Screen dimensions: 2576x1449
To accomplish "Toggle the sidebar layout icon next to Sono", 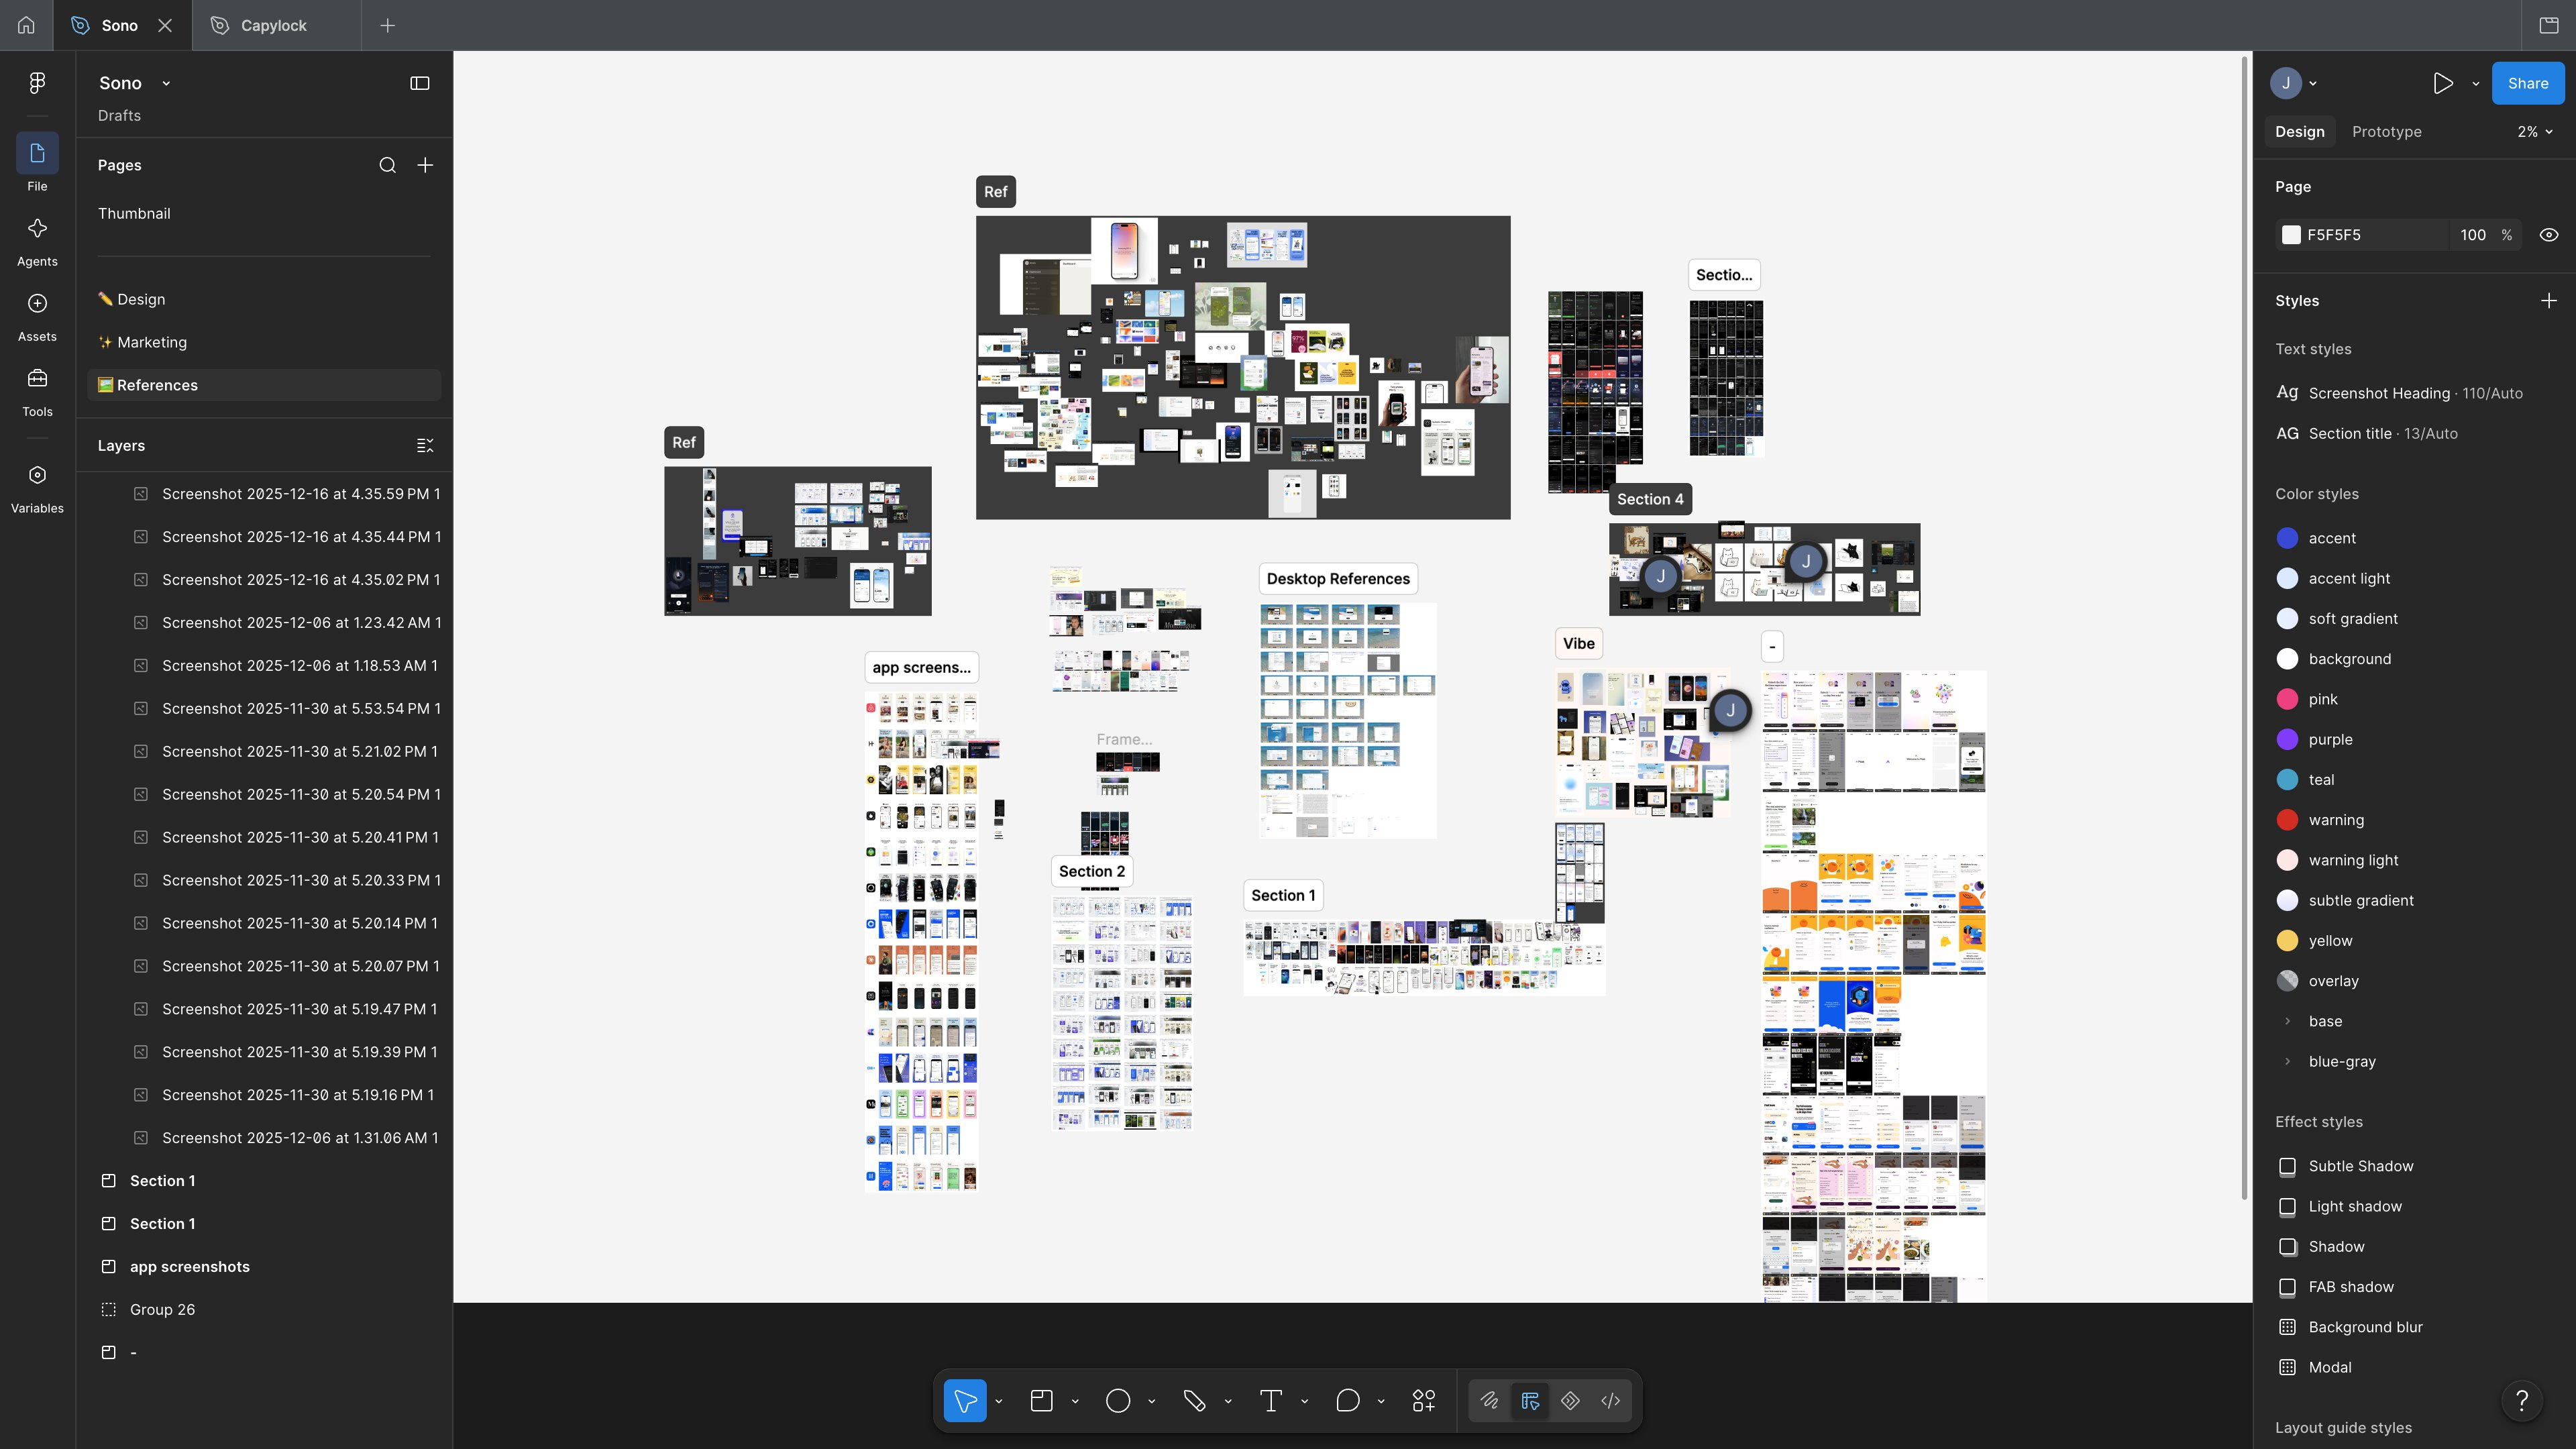I will tap(420, 83).
